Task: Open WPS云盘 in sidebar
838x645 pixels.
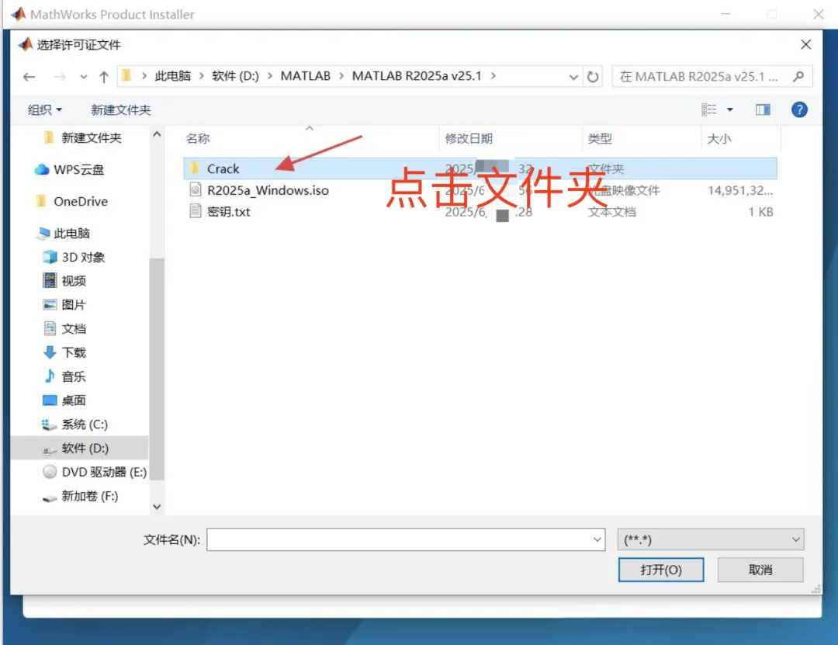Action: point(78,169)
